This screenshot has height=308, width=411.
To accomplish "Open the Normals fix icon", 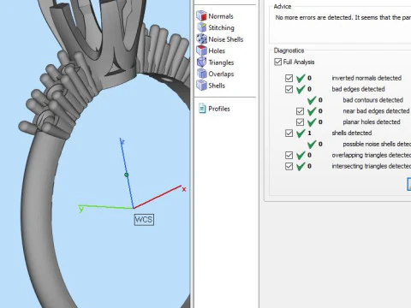I will tap(201, 16).
